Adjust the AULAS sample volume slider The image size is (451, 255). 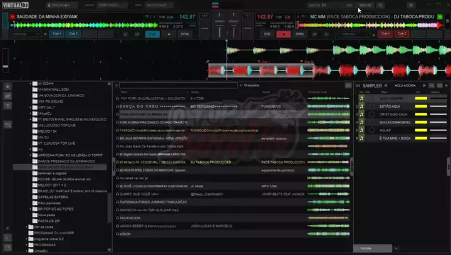click(x=438, y=130)
